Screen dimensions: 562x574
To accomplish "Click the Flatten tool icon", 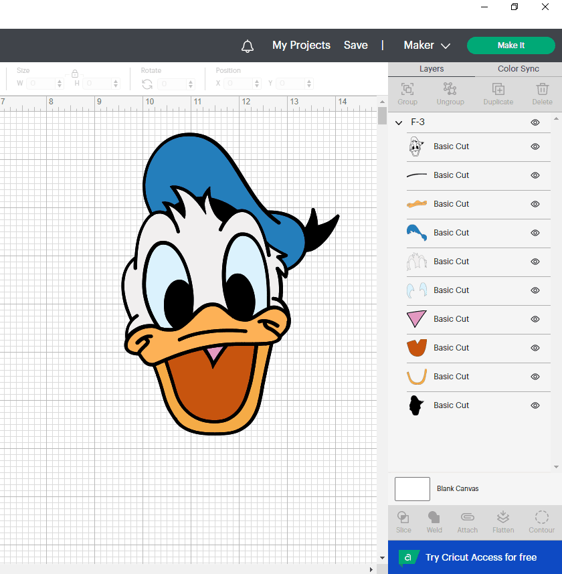I will pyautogui.click(x=503, y=517).
